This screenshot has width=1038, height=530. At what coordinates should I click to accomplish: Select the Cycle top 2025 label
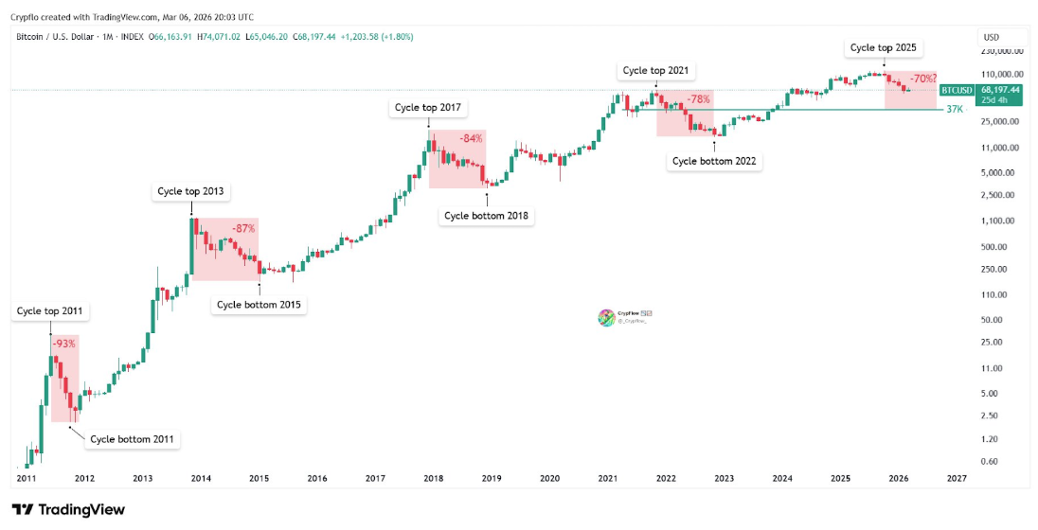click(x=882, y=47)
